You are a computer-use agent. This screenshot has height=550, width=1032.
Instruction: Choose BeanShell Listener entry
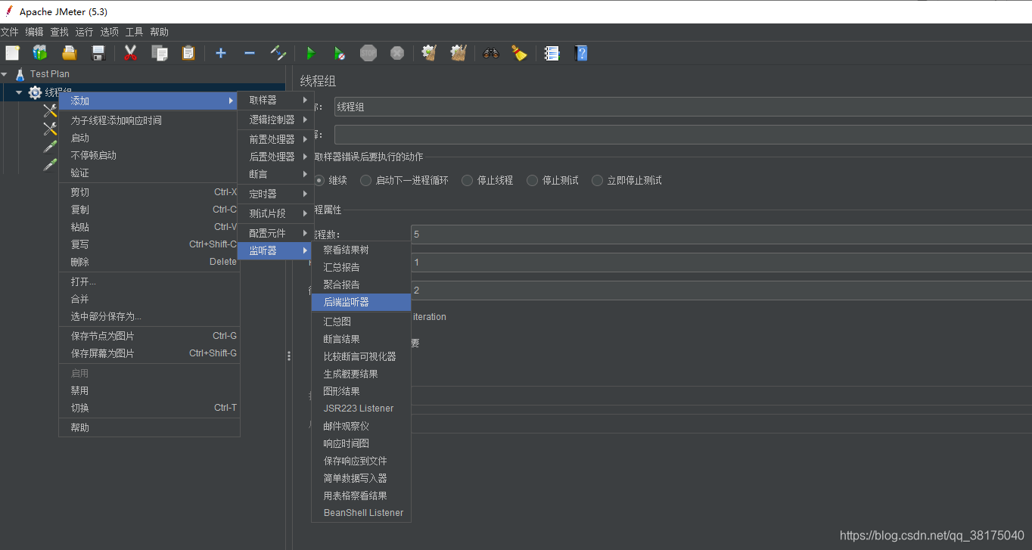[361, 513]
